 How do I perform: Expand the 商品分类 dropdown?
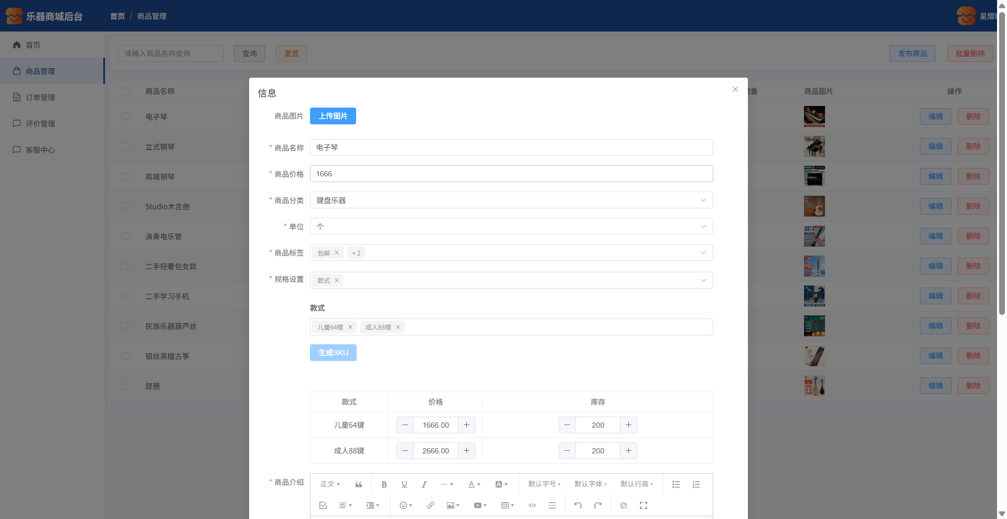pos(511,200)
